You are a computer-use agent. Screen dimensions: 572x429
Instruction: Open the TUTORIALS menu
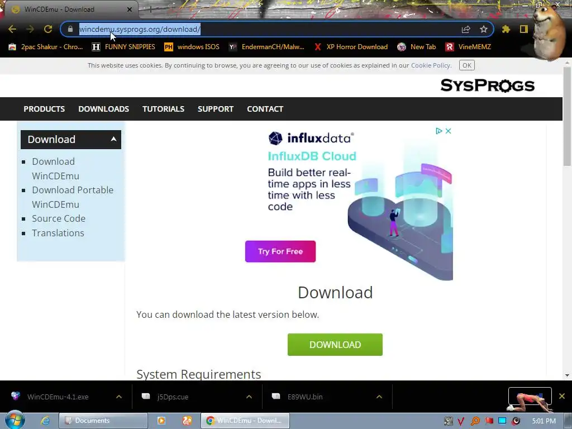tap(163, 109)
